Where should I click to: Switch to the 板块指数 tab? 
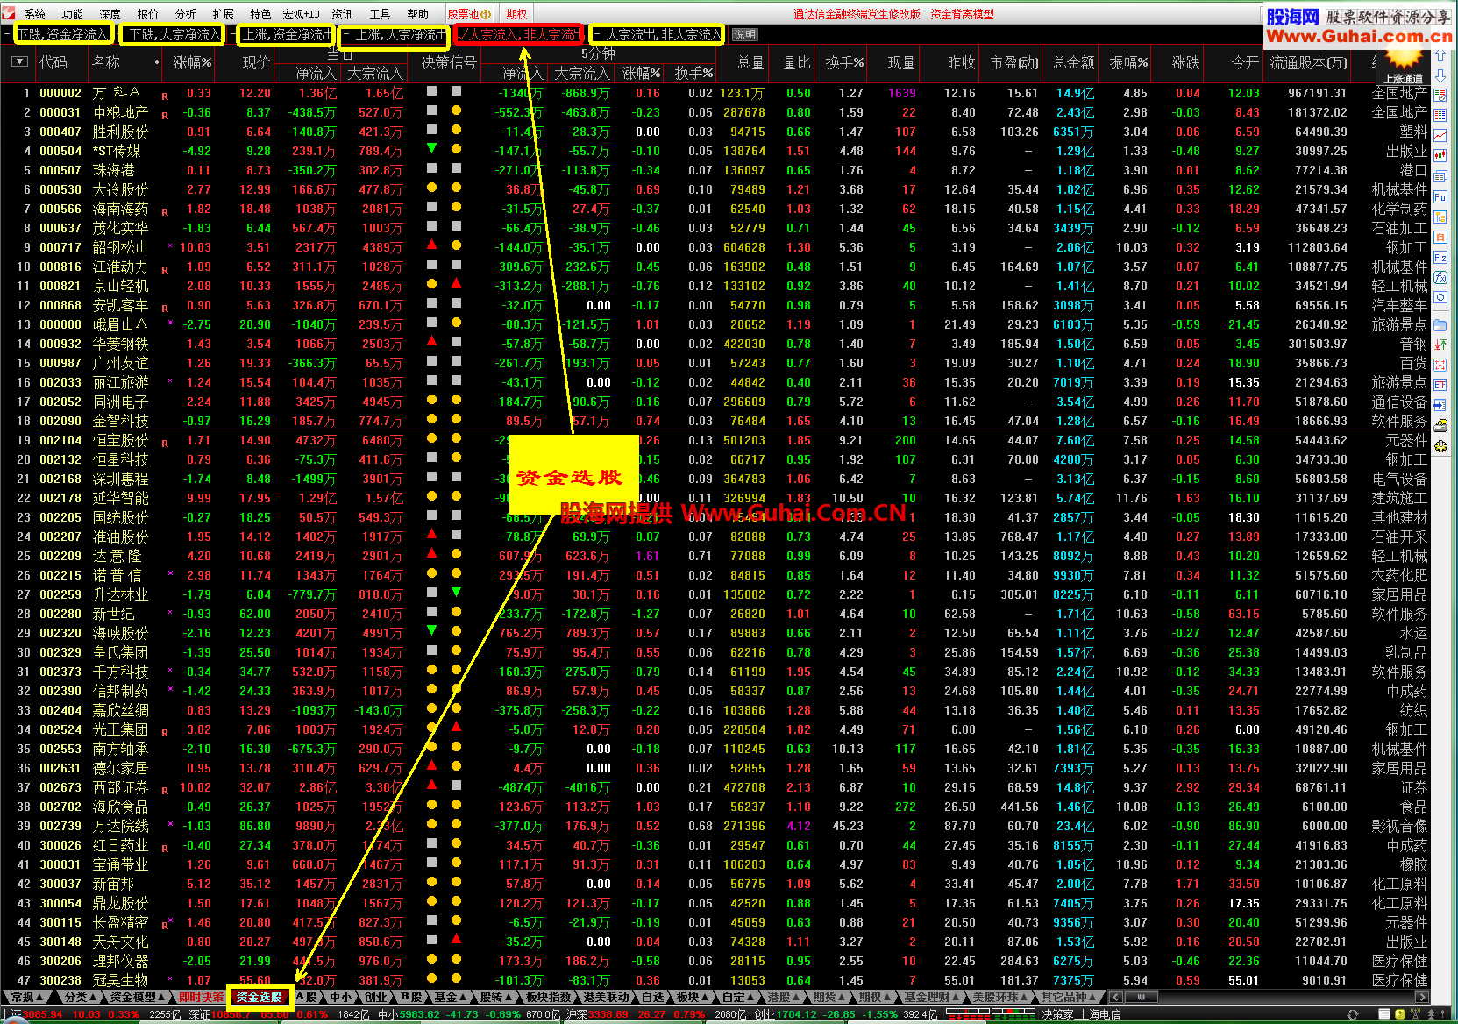point(549,997)
